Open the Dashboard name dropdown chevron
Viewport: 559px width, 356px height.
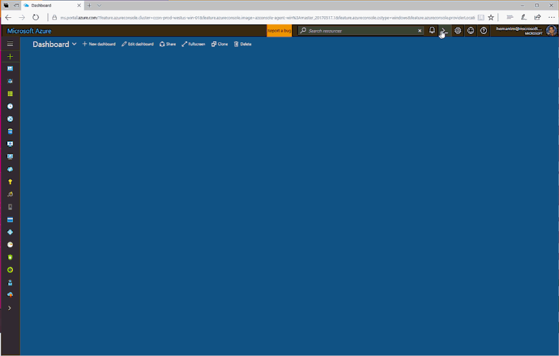[74, 44]
